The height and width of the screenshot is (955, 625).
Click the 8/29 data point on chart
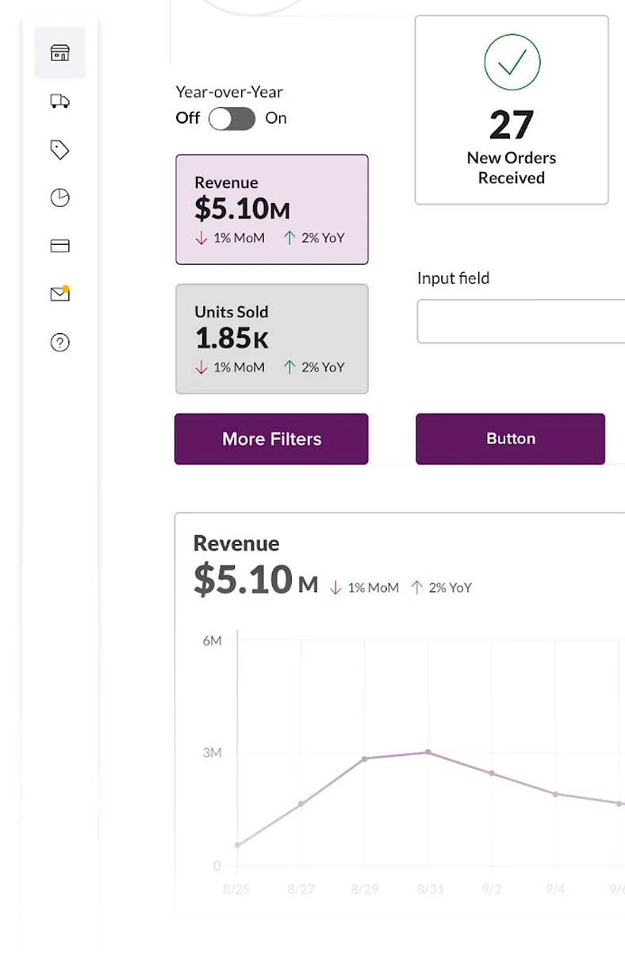point(365,759)
